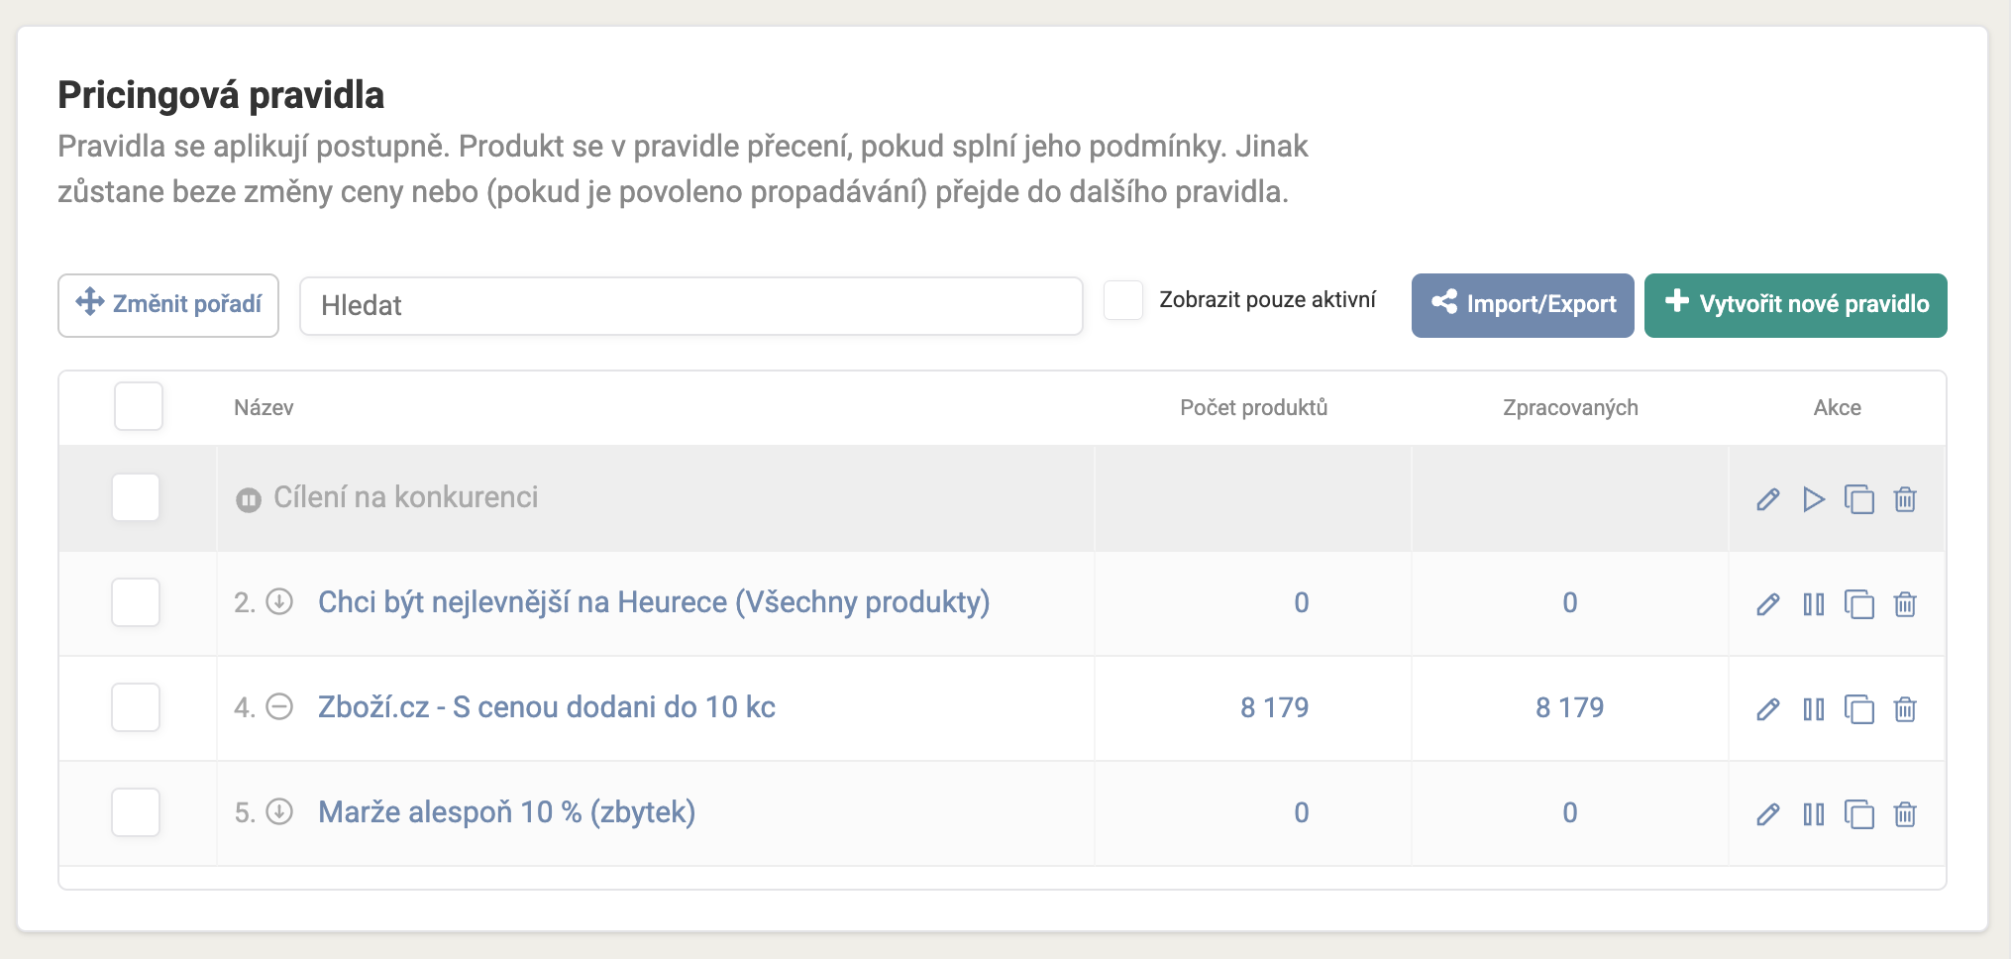This screenshot has height=959, width=2011.
Task: Activate "Cílení na konkurenci" using the play icon
Action: pos(1815,499)
